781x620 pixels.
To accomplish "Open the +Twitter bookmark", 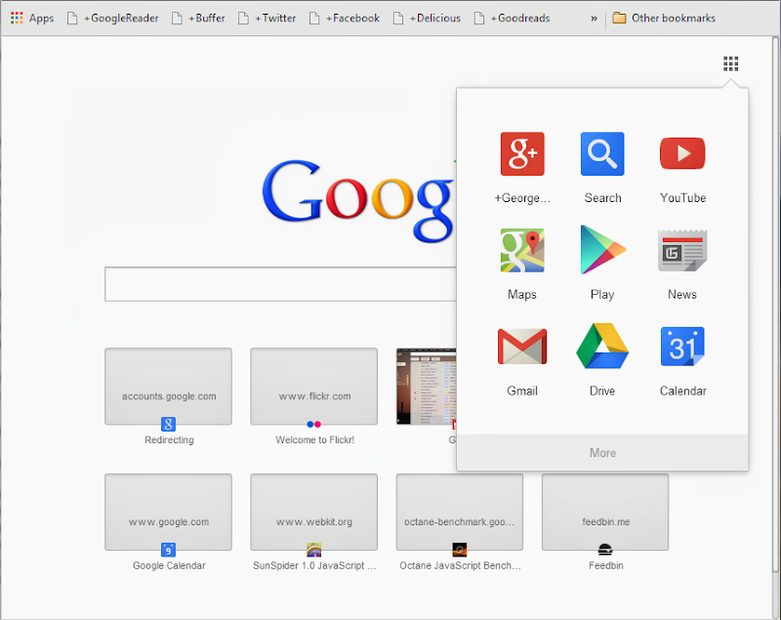I will tap(267, 18).
